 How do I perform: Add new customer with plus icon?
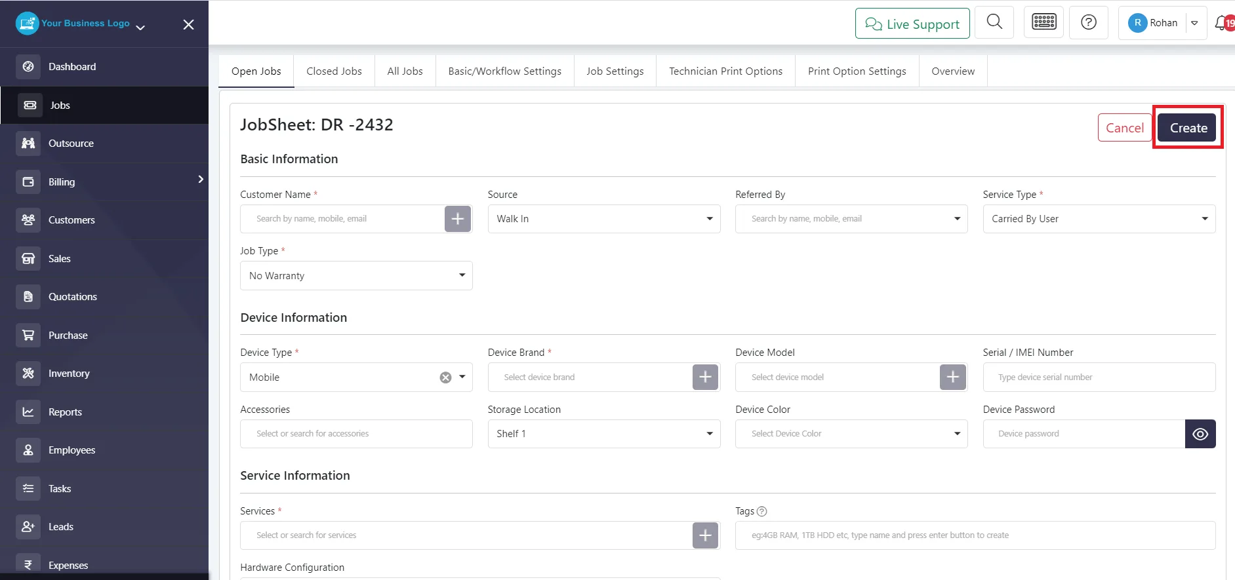tap(458, 218)
